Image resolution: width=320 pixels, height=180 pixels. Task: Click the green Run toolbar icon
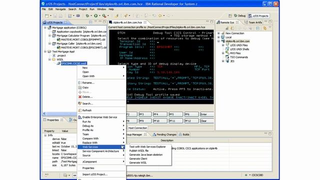pos(95,15)
